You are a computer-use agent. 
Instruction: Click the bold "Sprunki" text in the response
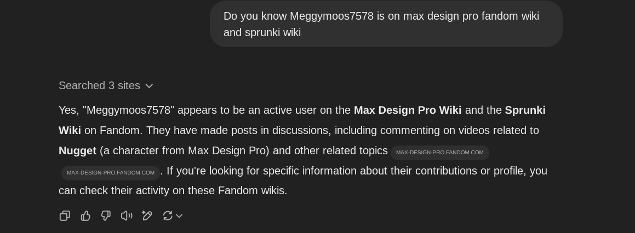(524, 110)
